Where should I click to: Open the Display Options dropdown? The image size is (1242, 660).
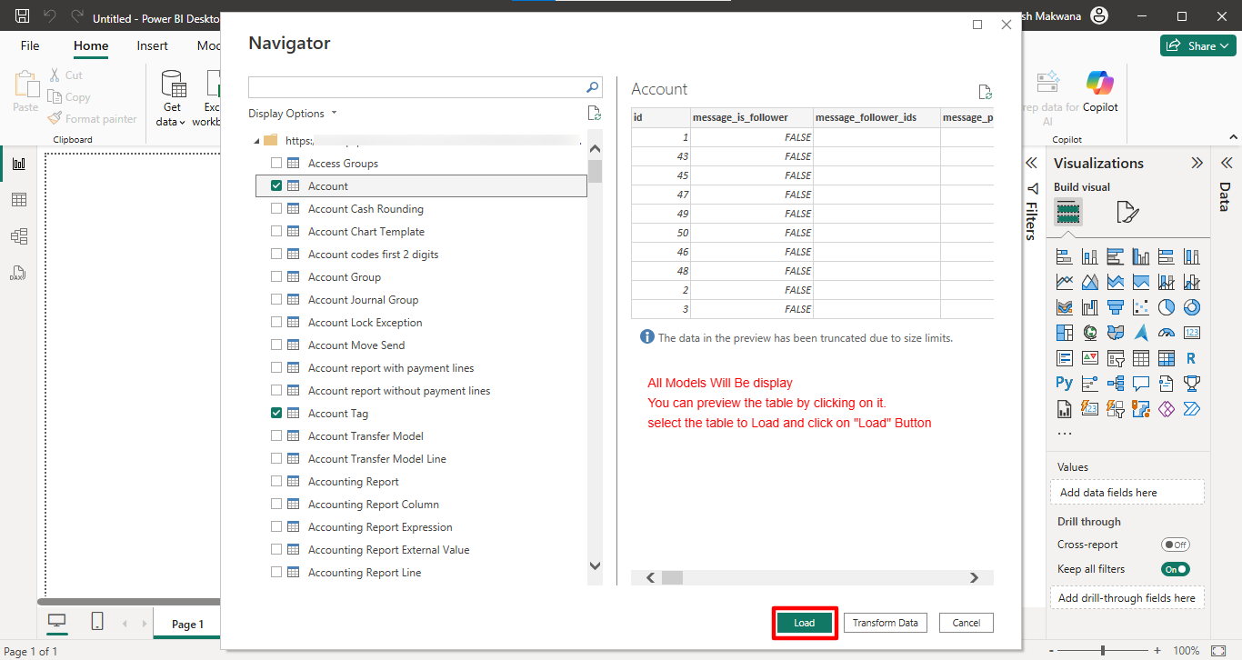pyautogui.click(x=293, y=114)
